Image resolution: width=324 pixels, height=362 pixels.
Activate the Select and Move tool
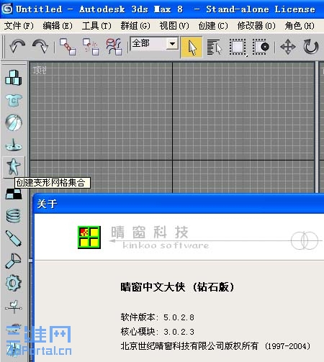(288, 47)
